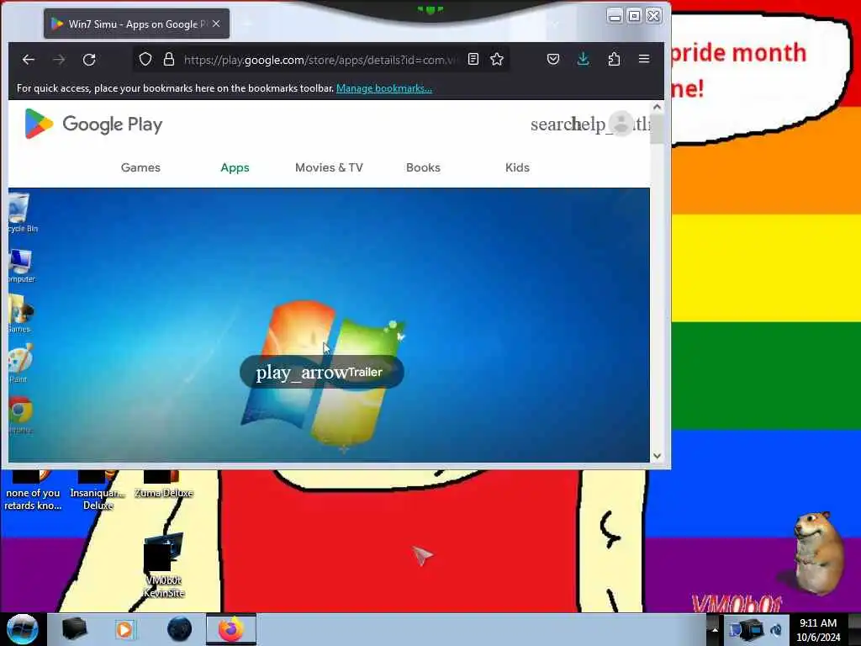
Task: Maximize the Firefox window
Action: click(x=634, y=15)
